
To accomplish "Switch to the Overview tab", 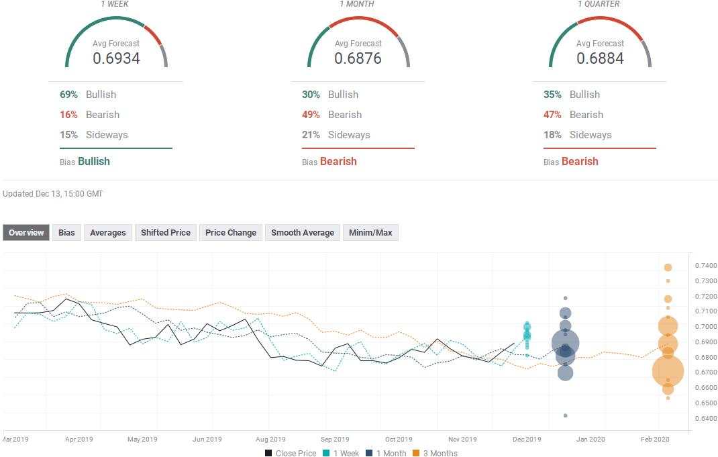I will tap(26, 233).
